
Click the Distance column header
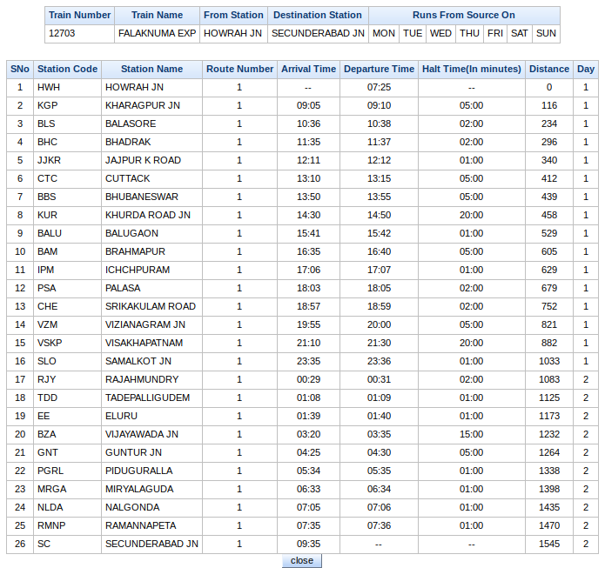[x=549, y=69]
